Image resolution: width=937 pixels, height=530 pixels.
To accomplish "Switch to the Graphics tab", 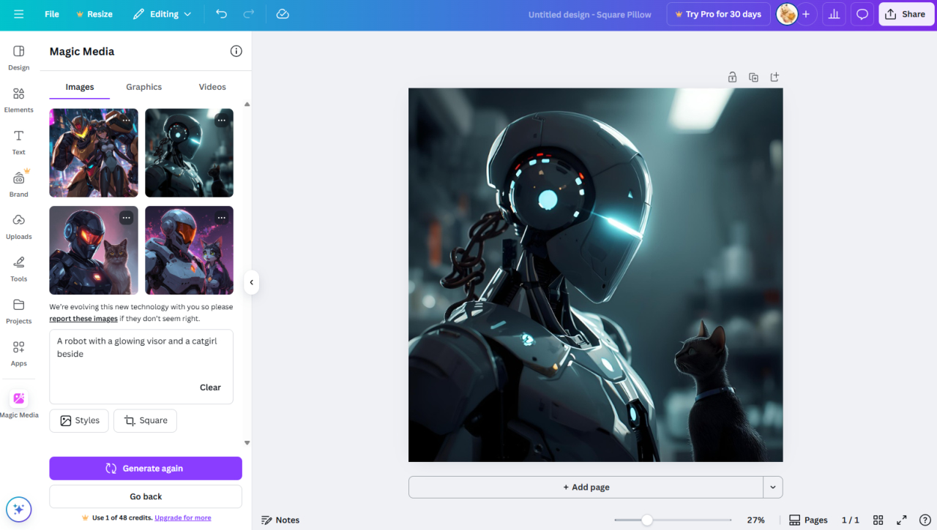I will point(143,86).
